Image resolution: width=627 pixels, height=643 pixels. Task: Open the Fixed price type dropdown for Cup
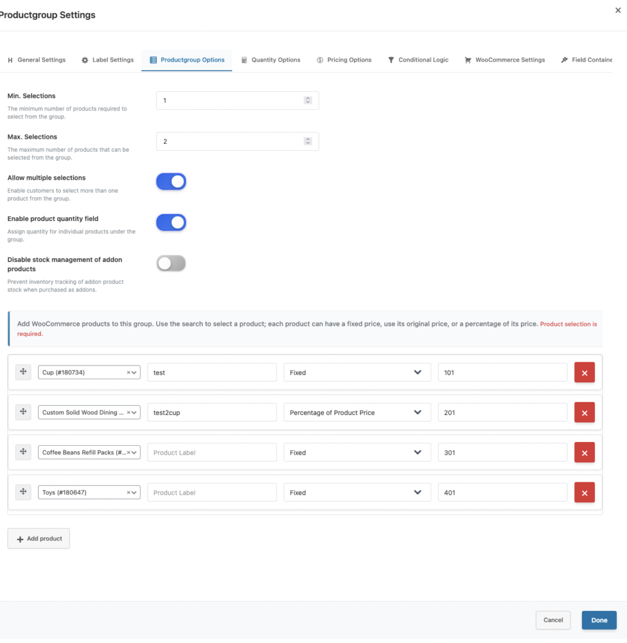(x=356, y=372)
